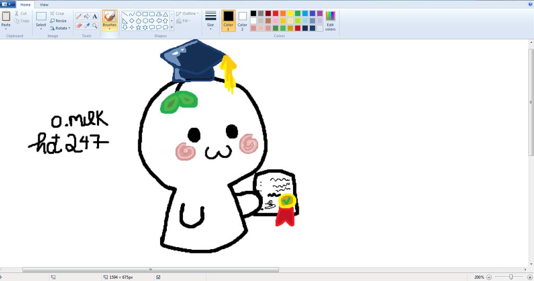Click the Zoom out minus button
Viewport: 534px width, 281px height.
pos(489,277)
